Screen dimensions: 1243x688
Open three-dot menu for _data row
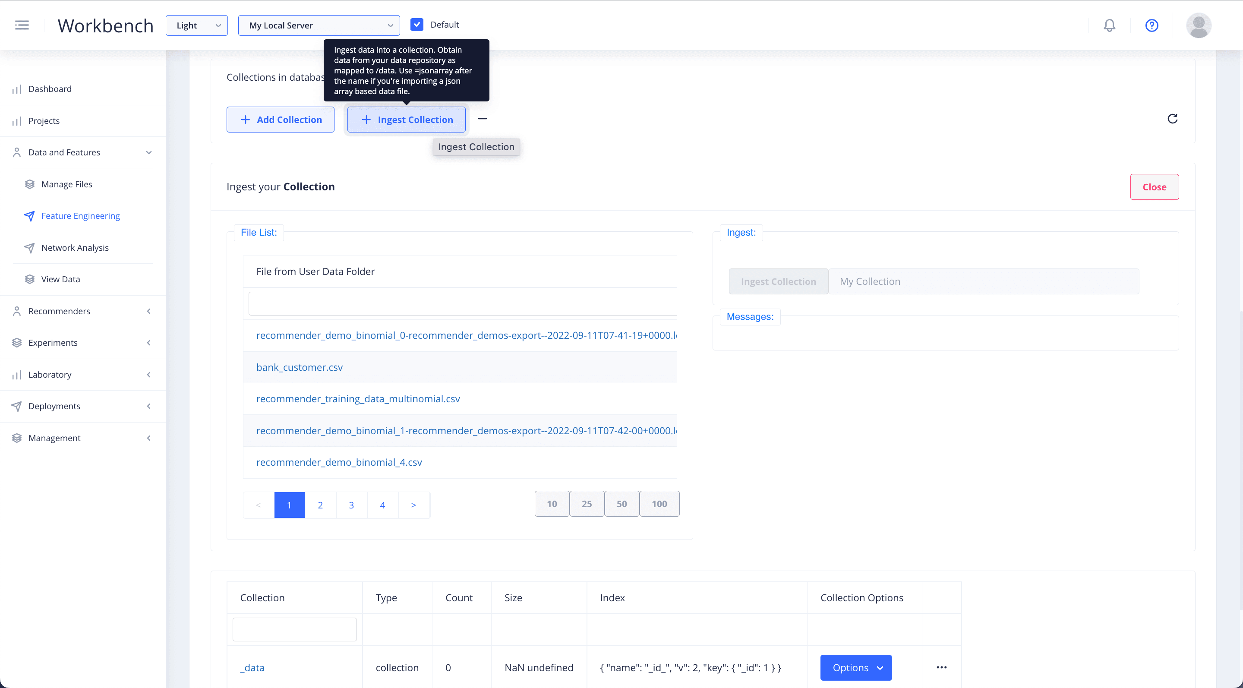pos(941,667)
